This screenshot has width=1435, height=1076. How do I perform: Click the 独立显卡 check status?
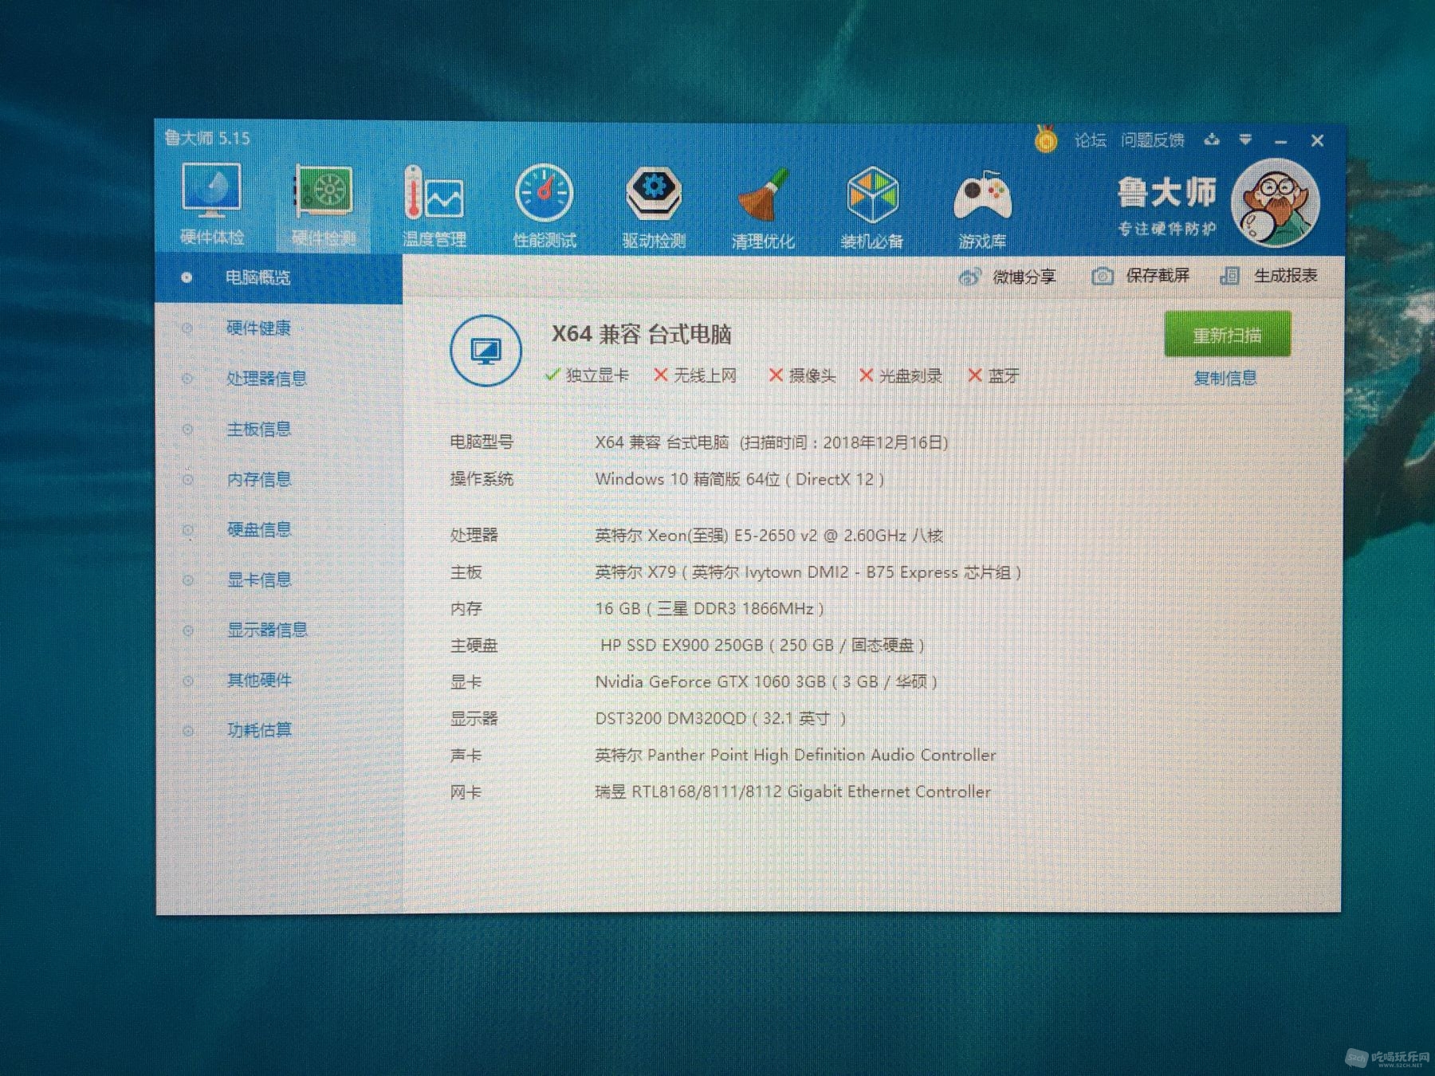pyautogui.click(x=587, y=375)
